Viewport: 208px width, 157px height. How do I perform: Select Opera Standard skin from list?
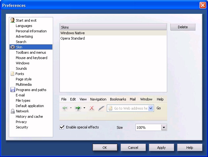[73, 38]
